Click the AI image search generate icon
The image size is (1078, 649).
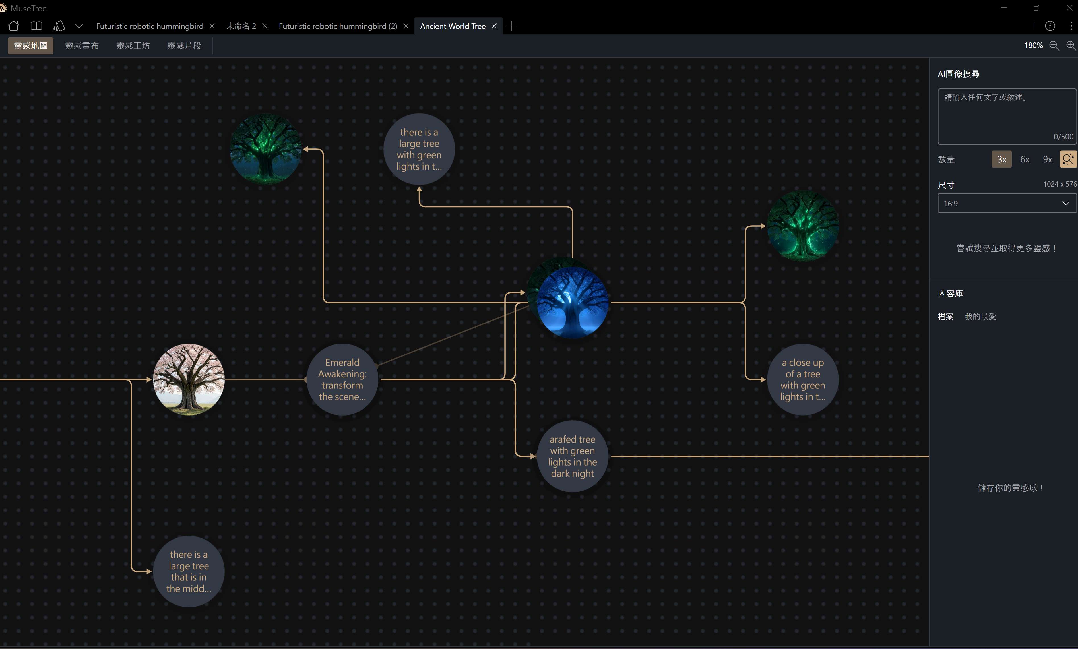tap(1068, 159)
